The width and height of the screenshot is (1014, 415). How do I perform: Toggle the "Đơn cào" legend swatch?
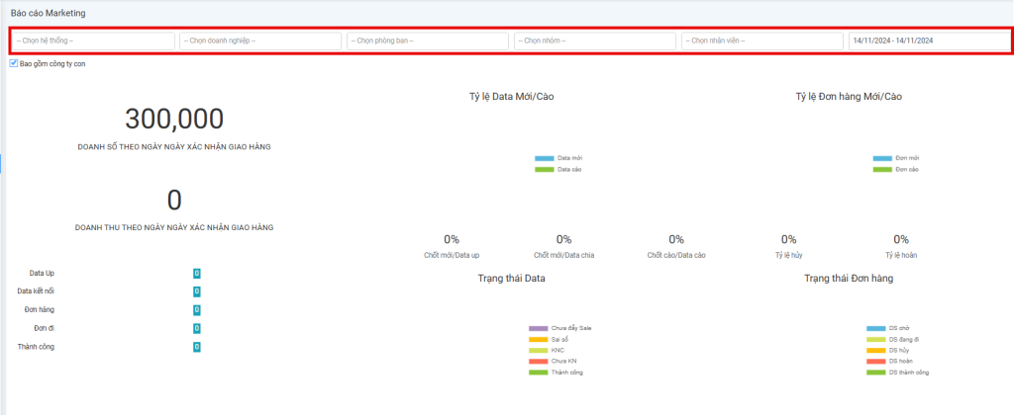click(881, 170)
